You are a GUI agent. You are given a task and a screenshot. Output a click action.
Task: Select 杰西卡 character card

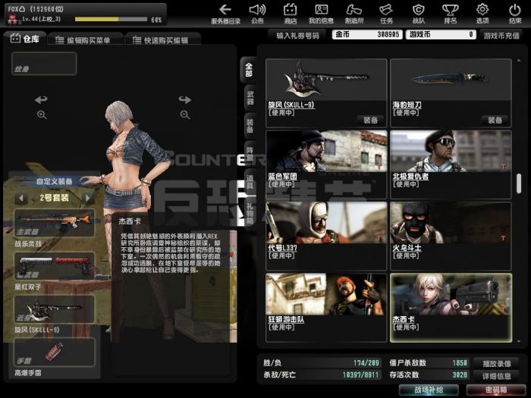tap(451, 308)
